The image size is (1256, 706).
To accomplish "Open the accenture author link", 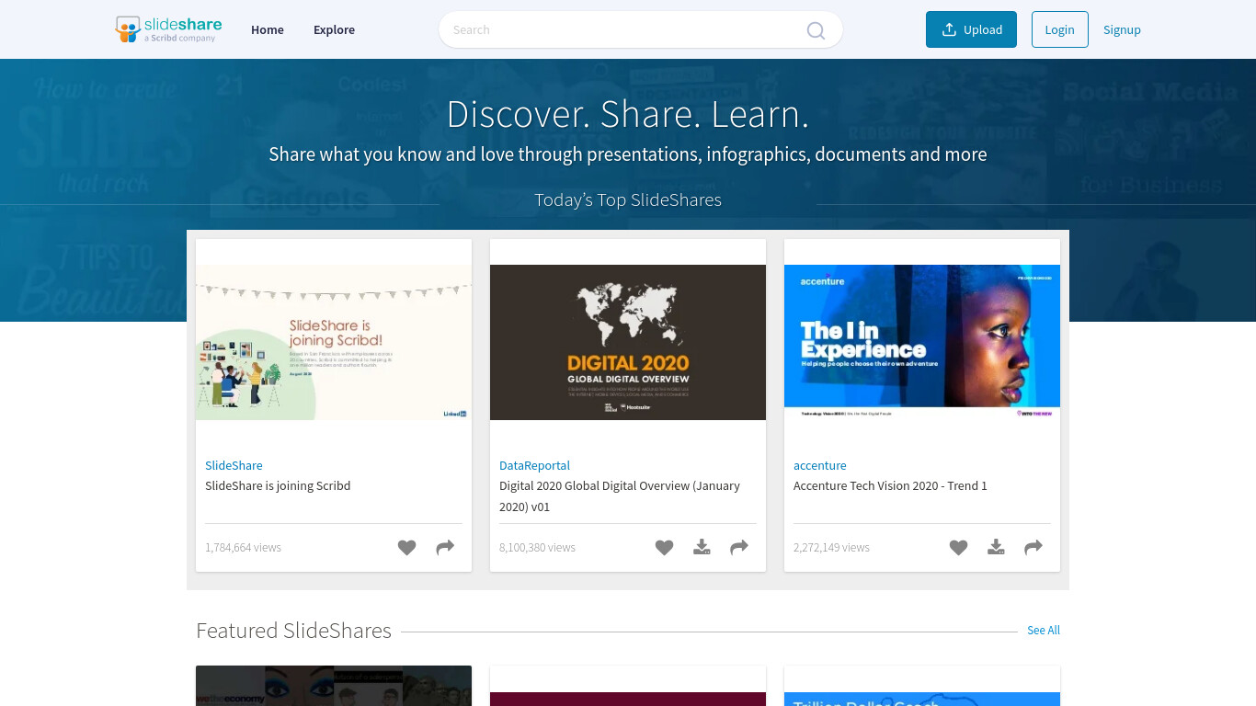I will tap(820, 465).
